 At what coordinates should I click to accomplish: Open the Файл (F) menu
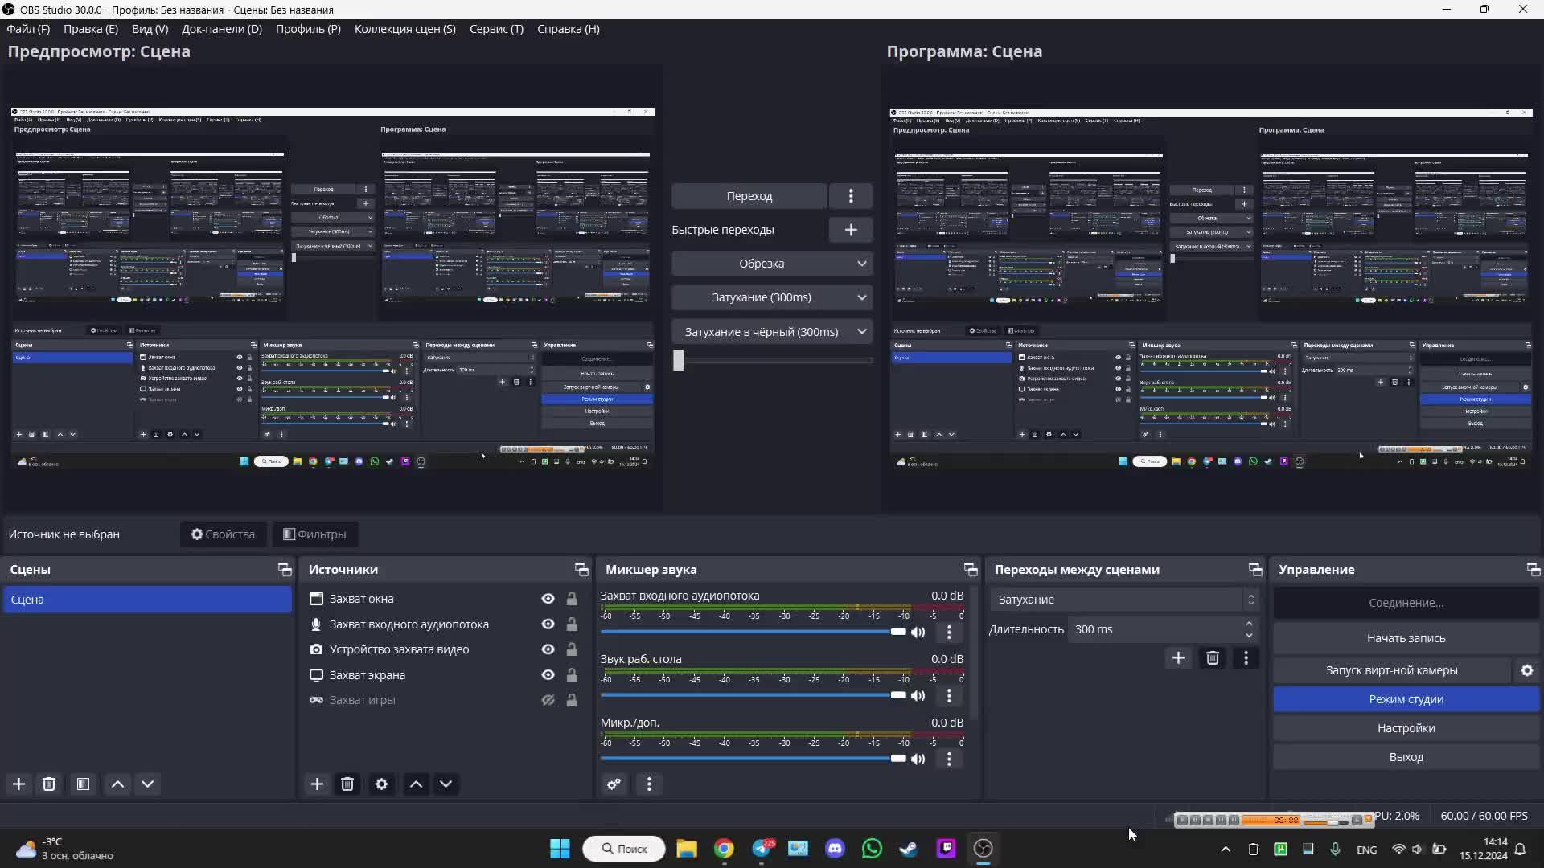[28, 29]
